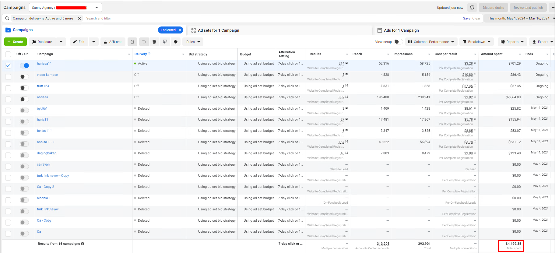Screen dimensions: 555x253
Task: Open the Rules dropdown
Action: [193, 42]
